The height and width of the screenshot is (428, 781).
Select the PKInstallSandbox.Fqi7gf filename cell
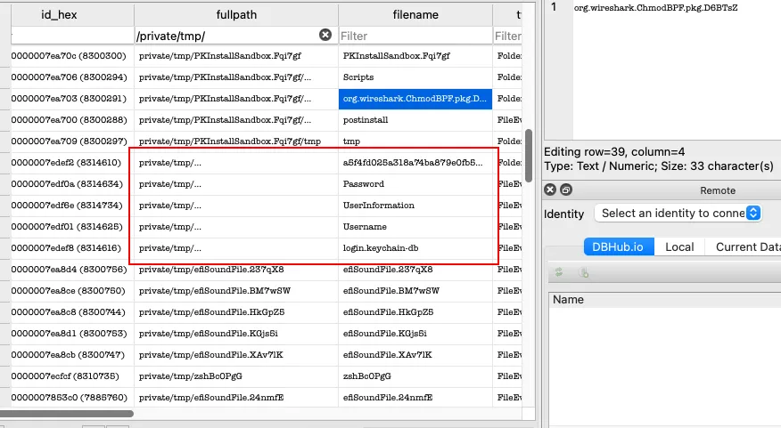415,56
